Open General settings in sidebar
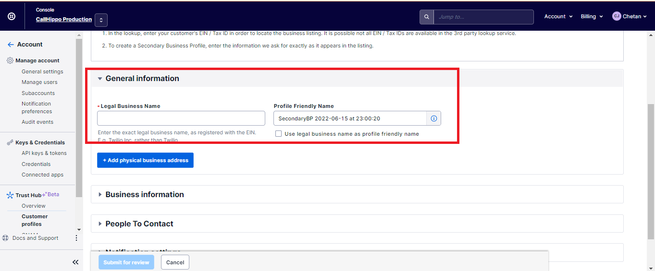This screenshot has height=271, width=655. click(42, 71)
